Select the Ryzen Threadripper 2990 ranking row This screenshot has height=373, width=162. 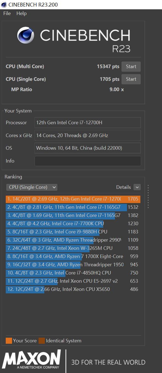pos(73,240)
